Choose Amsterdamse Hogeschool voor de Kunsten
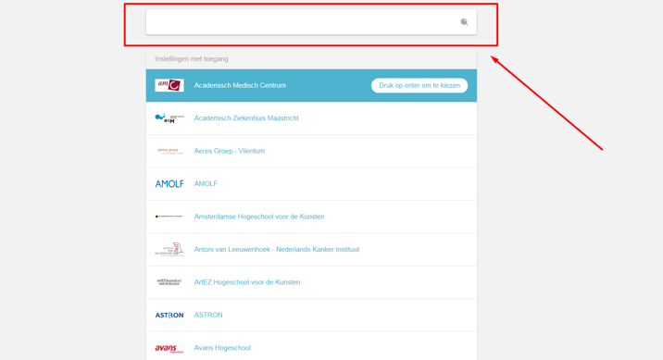 (259, 217)
